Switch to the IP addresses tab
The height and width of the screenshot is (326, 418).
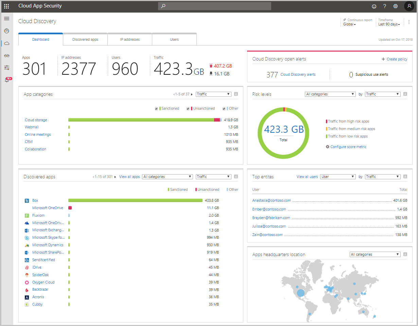click(x=129, y=39)
